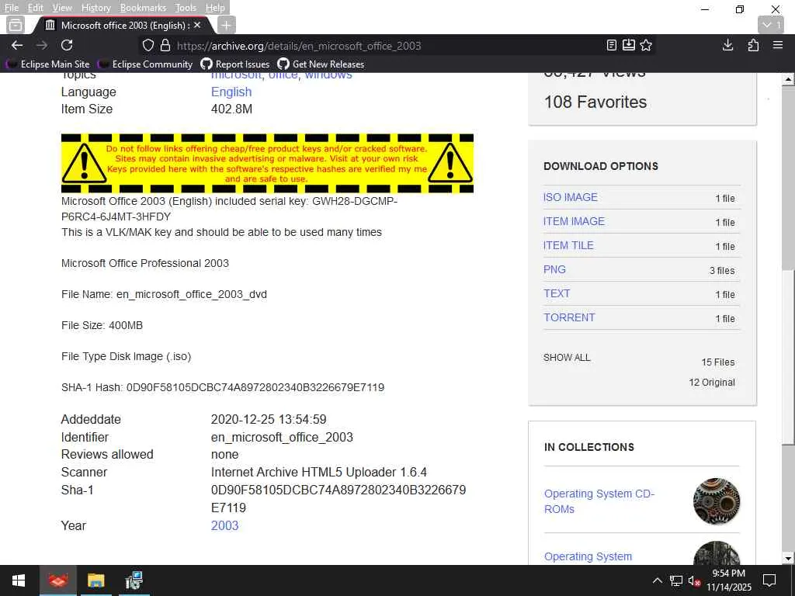Screen dimensions: 795x596
Task: Click the muted volume tray icon
Action: (x=694, y=580)
